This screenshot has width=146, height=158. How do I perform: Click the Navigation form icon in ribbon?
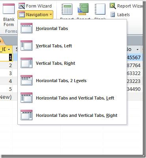coord(22,15)
